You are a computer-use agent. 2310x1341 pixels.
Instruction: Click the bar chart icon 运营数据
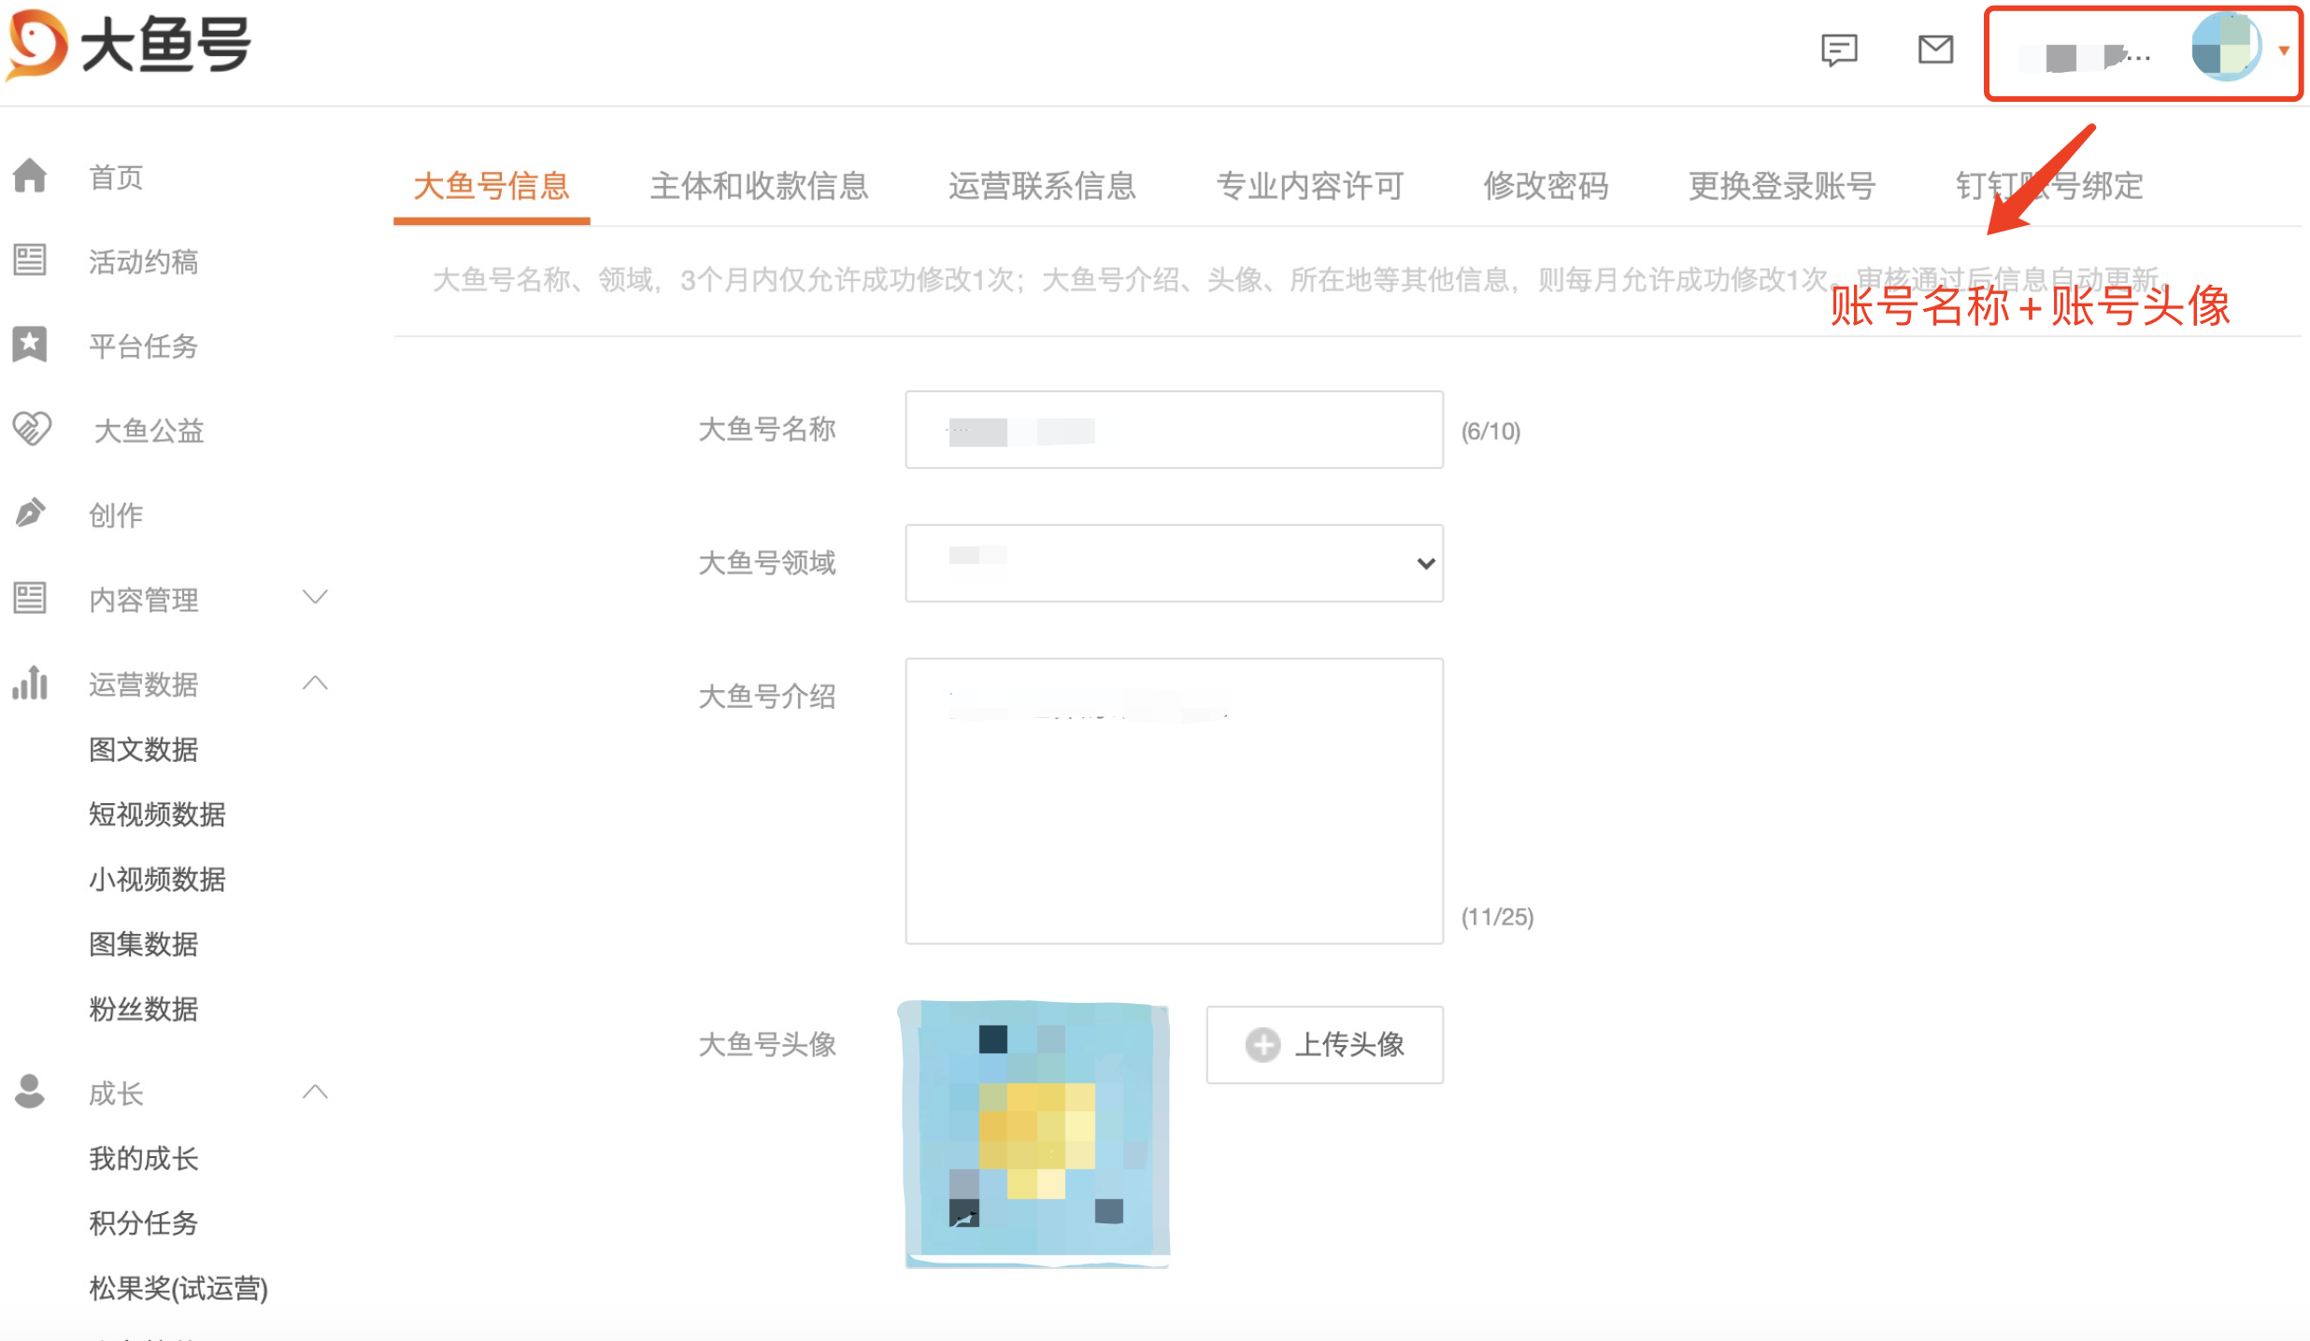[x=30, y=683]
